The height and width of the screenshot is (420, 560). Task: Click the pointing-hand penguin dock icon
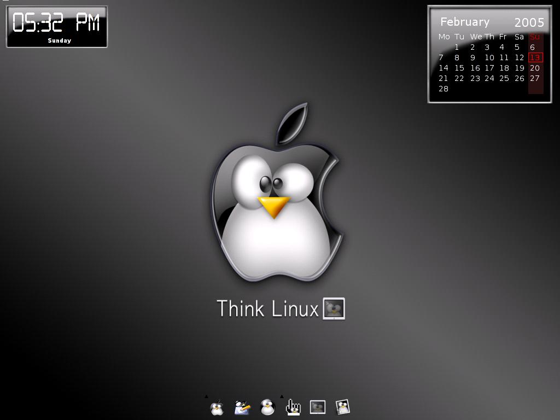[x=293, y=407]
